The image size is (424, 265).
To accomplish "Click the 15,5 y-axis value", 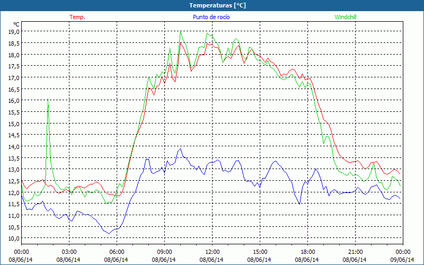I will [x=14, y=112].
